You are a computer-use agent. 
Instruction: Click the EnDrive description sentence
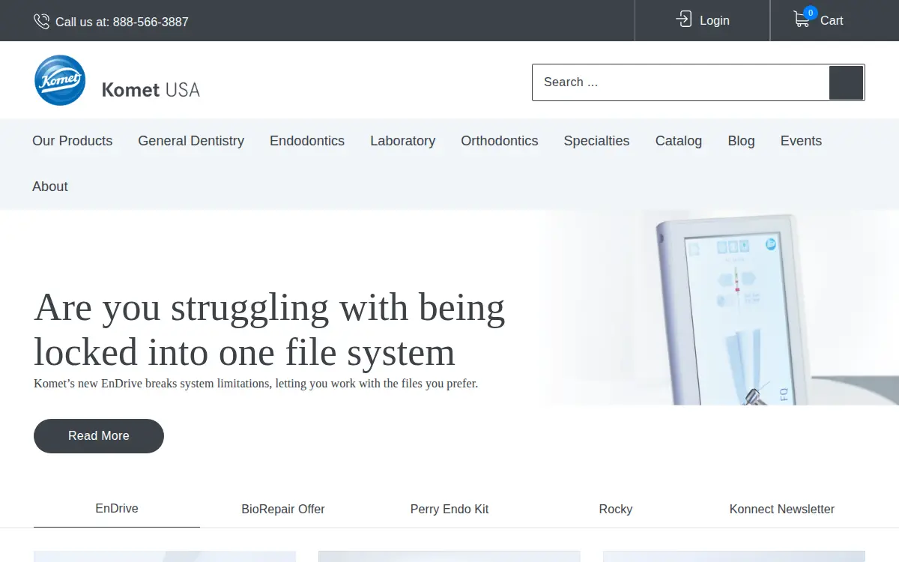[x=255, y=384]
